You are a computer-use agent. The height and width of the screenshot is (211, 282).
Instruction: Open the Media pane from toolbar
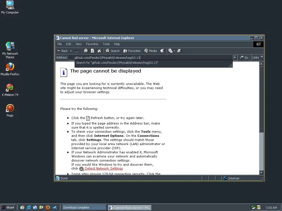coord(151,51)
